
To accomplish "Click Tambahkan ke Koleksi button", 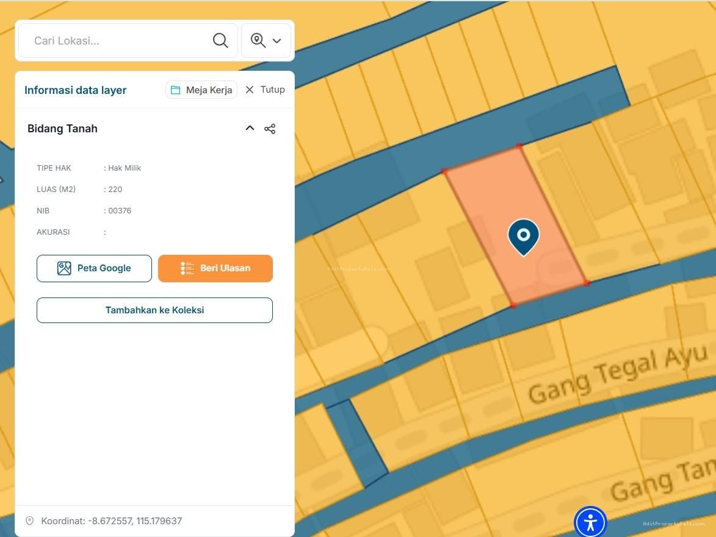I will click(x=154, y=310).
